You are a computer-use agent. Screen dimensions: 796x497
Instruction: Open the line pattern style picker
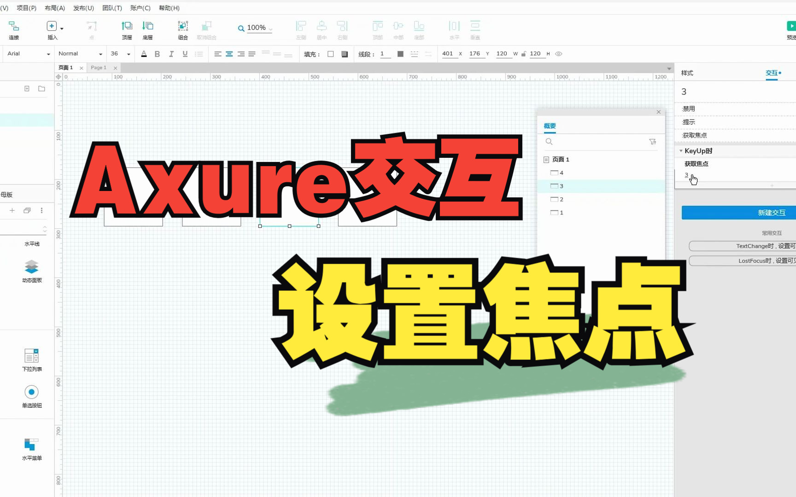[x=414, y=54]
